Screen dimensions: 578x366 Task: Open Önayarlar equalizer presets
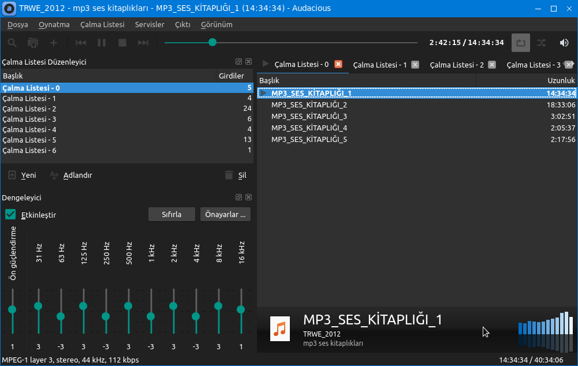coord(225,214)
